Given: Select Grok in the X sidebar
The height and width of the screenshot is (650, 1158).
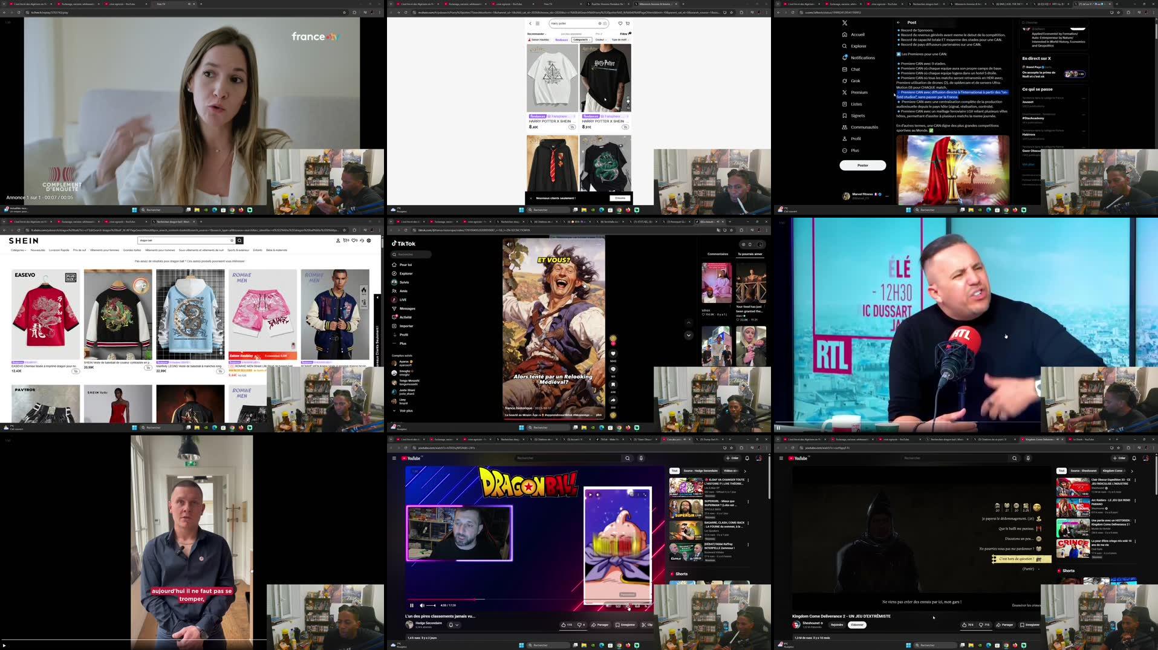Looking at the screenshot, I should [854, 80].
